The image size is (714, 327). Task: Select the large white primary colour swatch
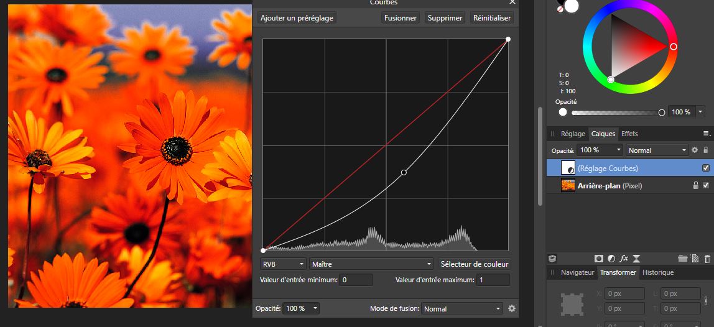pyautogui.click(x=572, y=6)
